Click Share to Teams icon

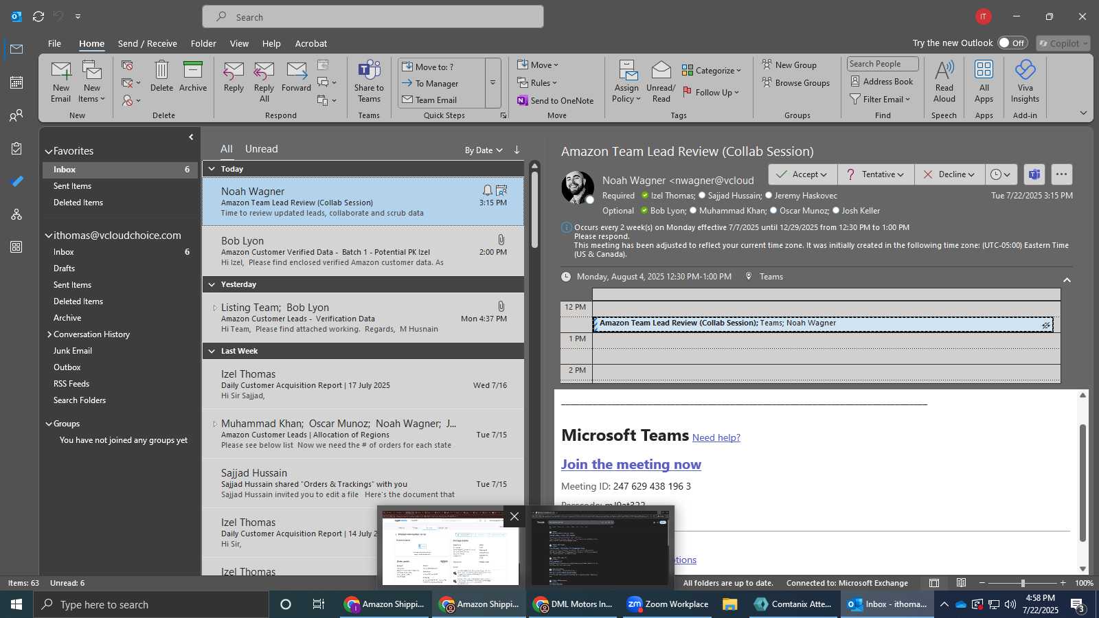(x=369, y=70)
